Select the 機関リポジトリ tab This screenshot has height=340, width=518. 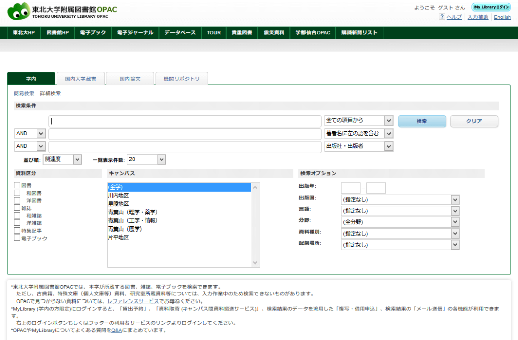tap(182, 79)
